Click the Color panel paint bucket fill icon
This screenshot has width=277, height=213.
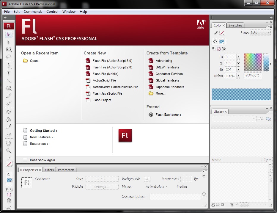(x=215, y=41)
